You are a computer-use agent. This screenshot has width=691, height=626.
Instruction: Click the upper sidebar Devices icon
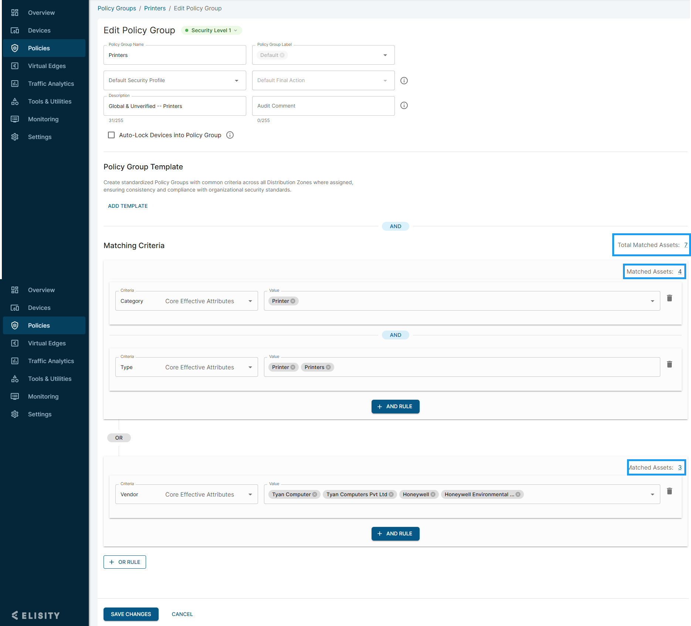(15, 30)
